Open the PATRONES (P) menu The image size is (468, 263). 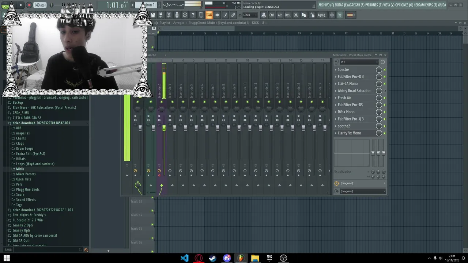pos(374,5)
